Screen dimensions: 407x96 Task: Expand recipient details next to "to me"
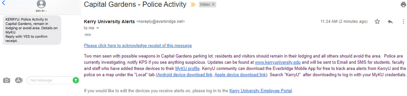tap(98, 28)
